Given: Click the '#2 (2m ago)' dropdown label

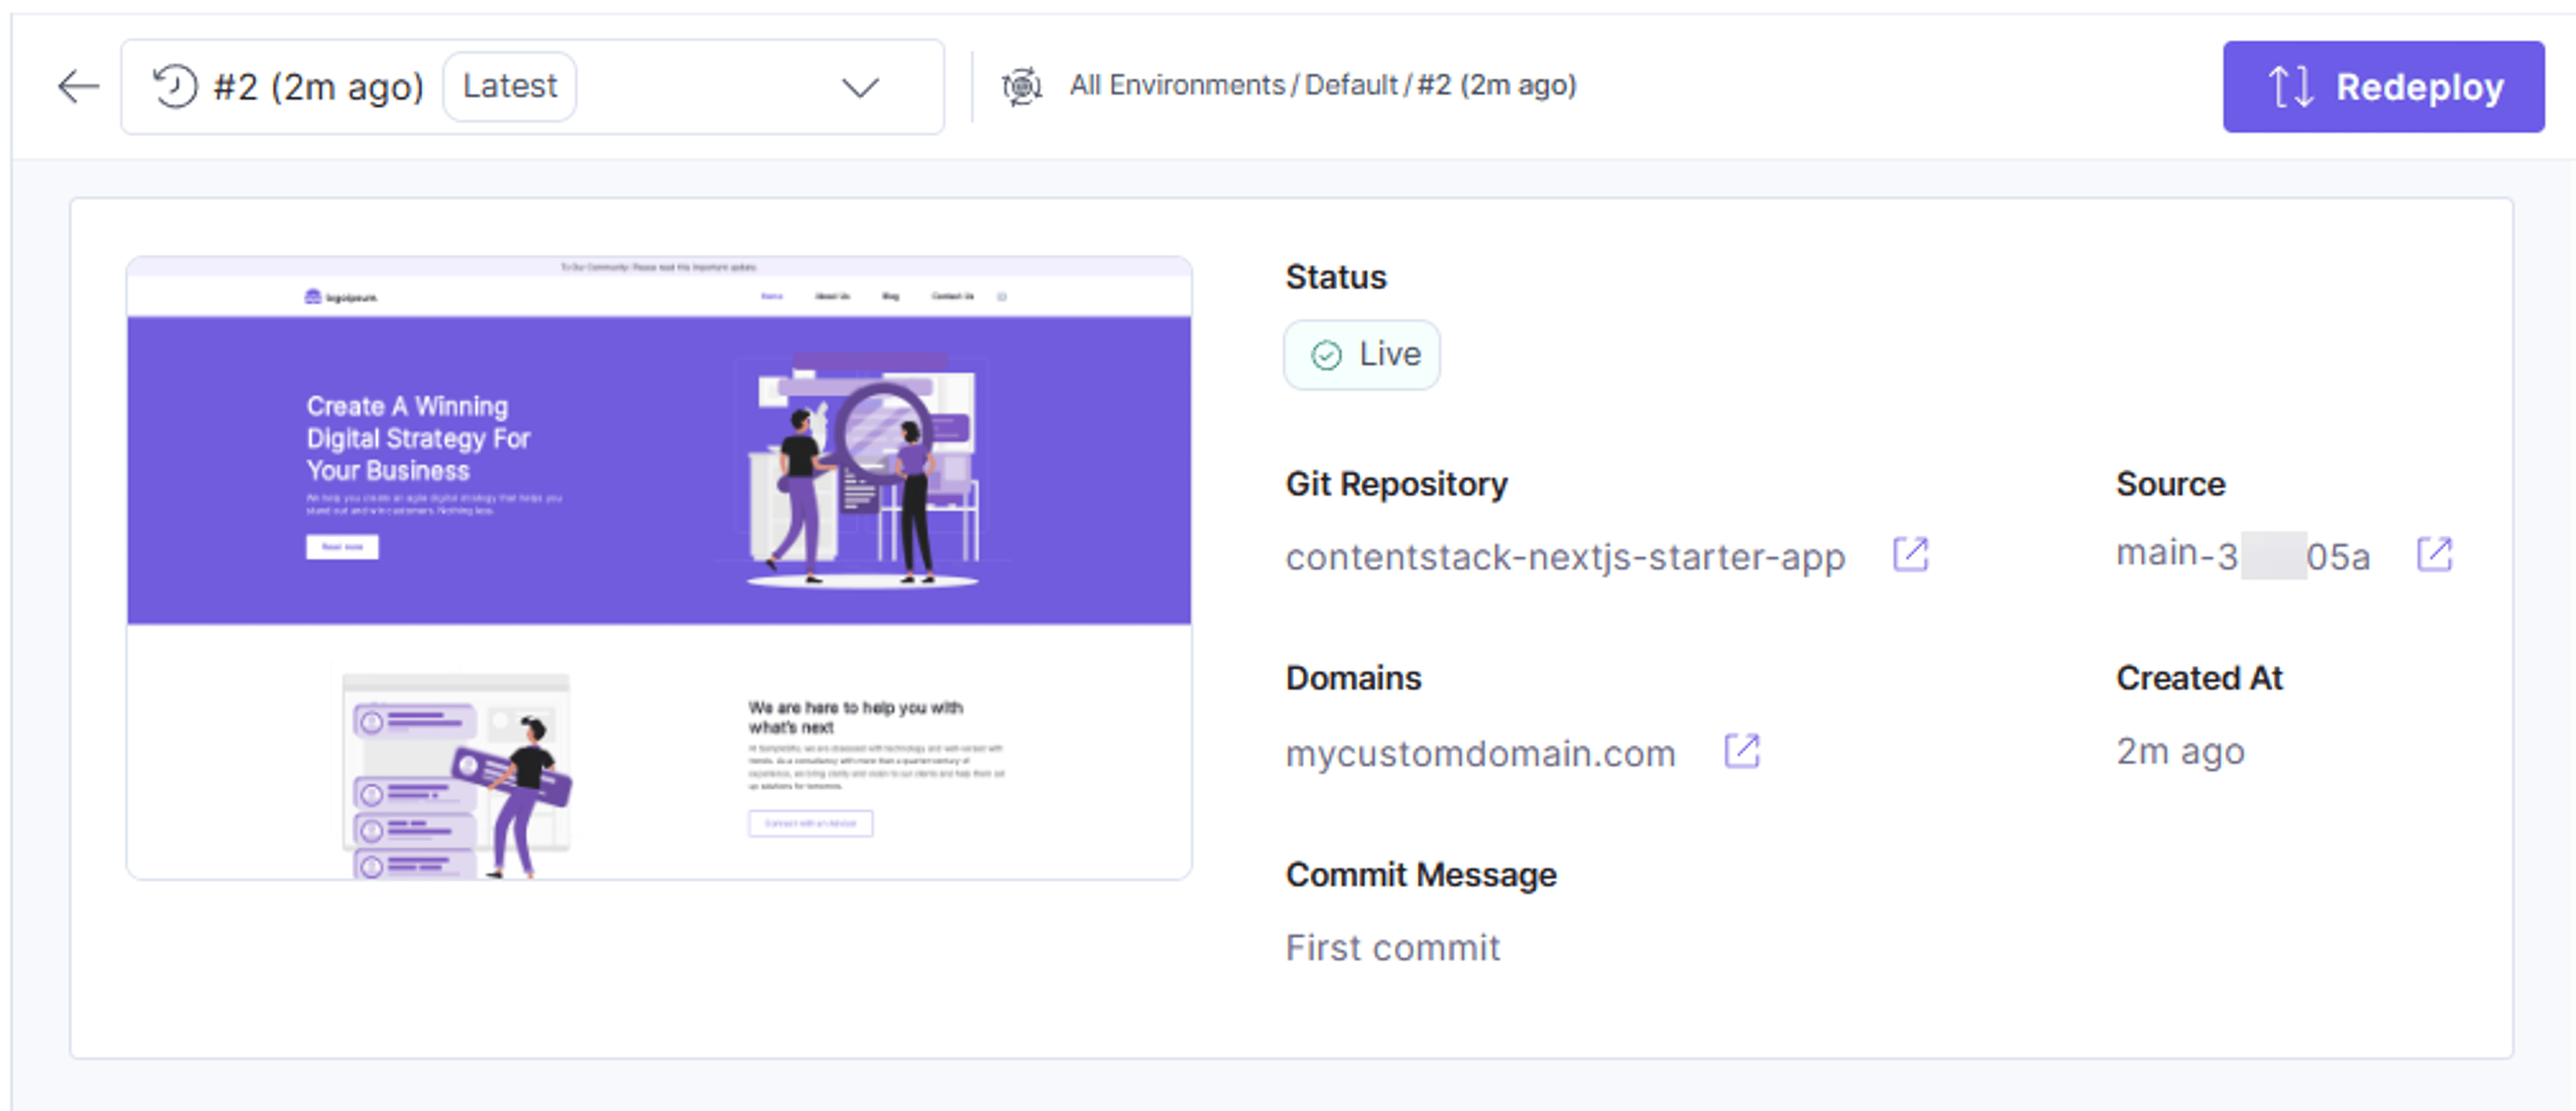Looking at the screenshot, I should (319, 87).
